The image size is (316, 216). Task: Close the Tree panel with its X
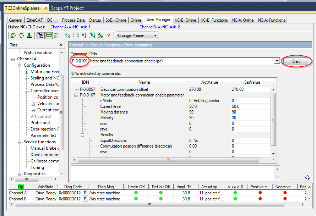(x=61, y=45)
